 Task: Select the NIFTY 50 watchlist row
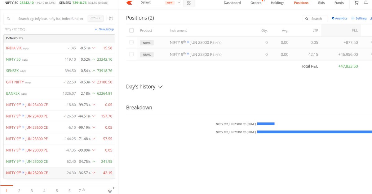point(59,59)
